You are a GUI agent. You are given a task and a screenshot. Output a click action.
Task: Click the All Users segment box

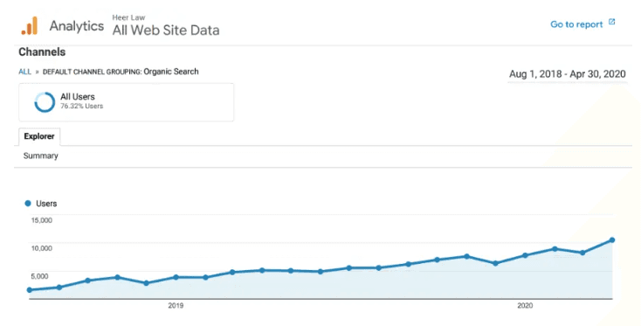127,102
